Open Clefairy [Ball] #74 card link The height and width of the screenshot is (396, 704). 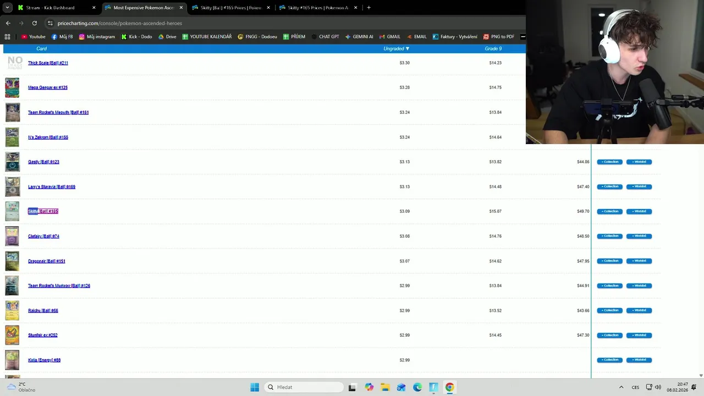[43, 236]
